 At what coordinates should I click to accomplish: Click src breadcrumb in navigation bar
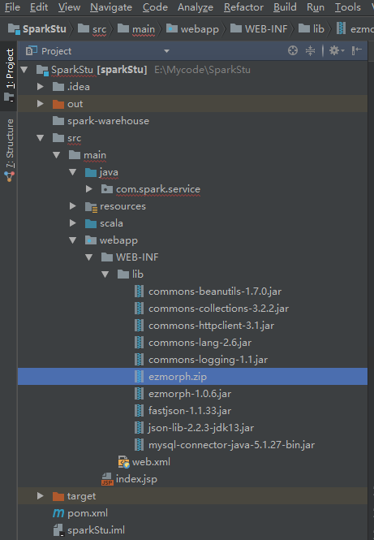click(x=92, y=29)
